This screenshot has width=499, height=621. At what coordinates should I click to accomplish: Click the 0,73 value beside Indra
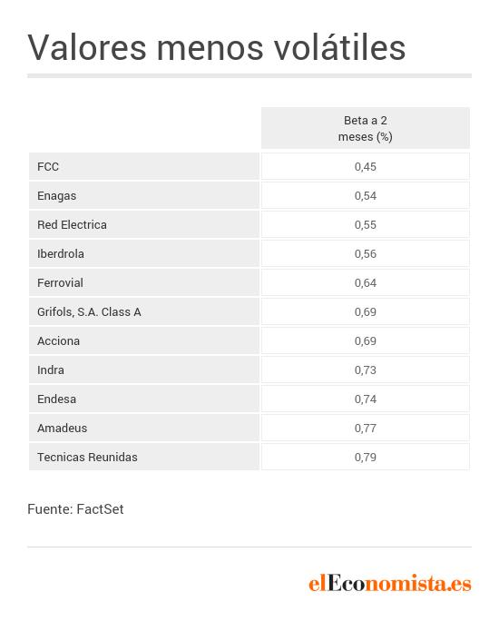(366, 370)
